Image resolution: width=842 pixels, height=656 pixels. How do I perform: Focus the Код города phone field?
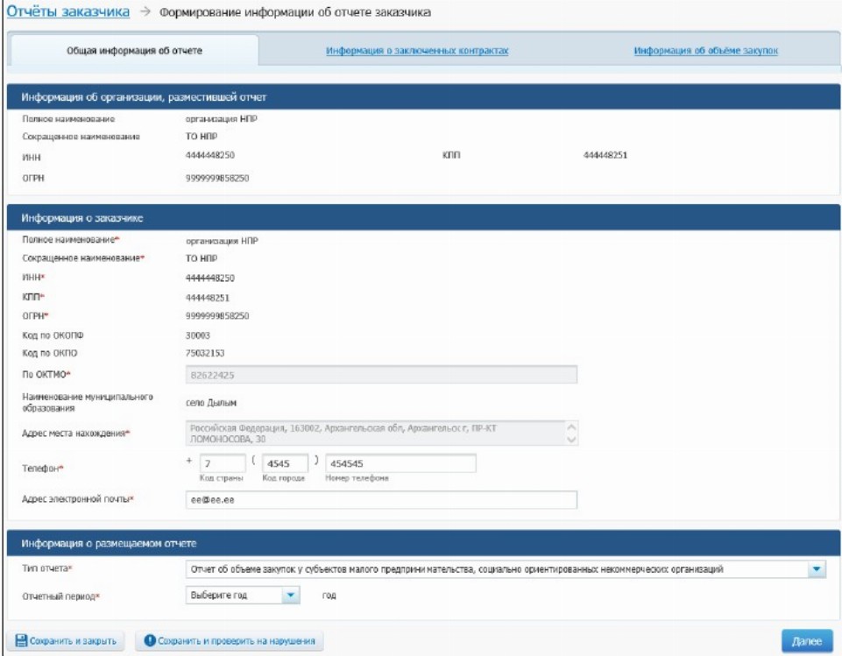coord(284,463)
